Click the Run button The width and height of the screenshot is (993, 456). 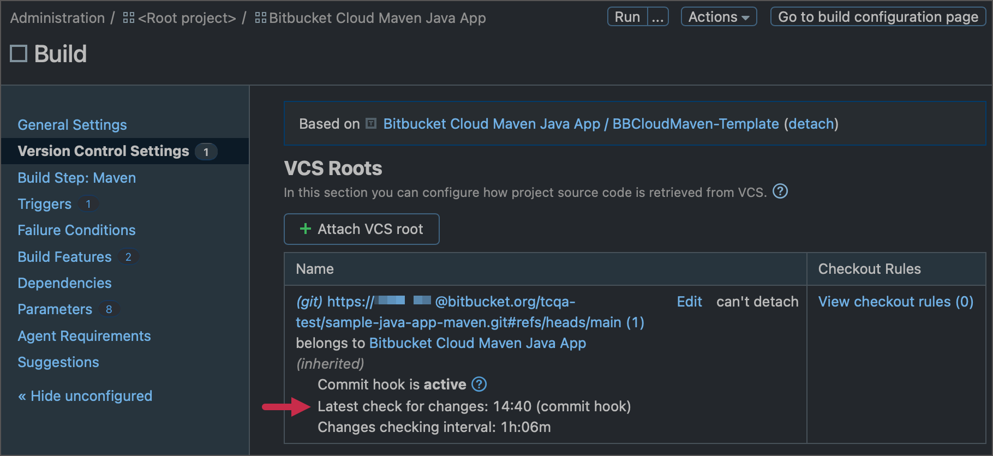click(627, 17)
